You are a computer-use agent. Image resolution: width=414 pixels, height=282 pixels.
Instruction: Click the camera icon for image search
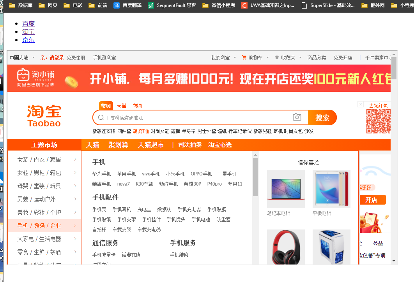(297, 117)
